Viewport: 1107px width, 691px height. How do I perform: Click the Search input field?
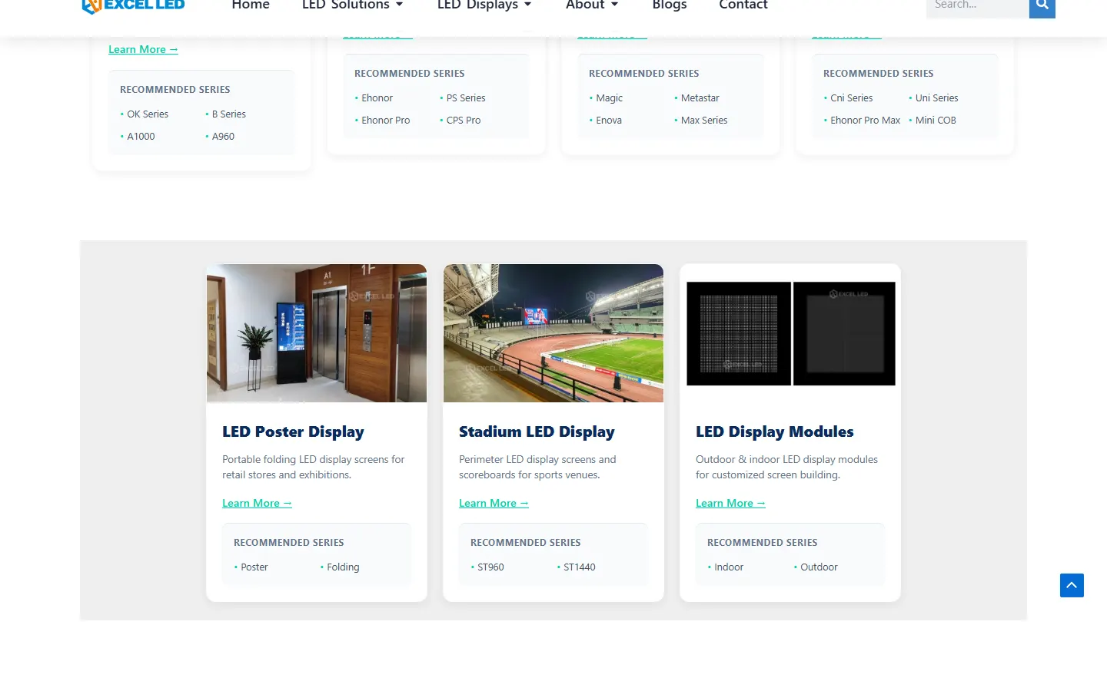click(x=978, y=6)
